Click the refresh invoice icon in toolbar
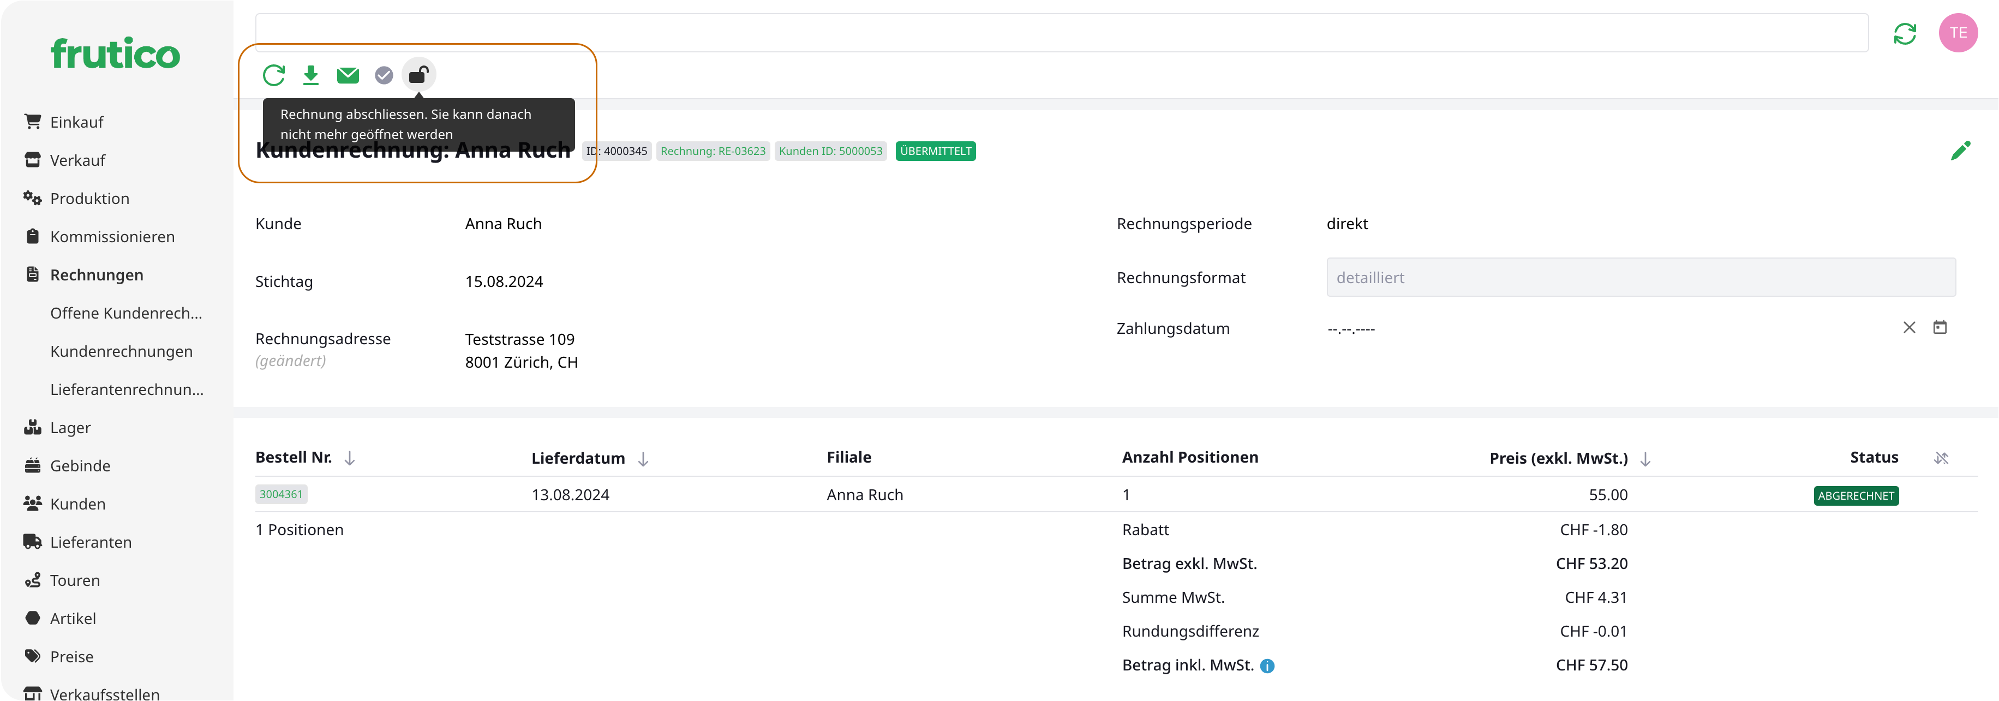 (273, 75)
